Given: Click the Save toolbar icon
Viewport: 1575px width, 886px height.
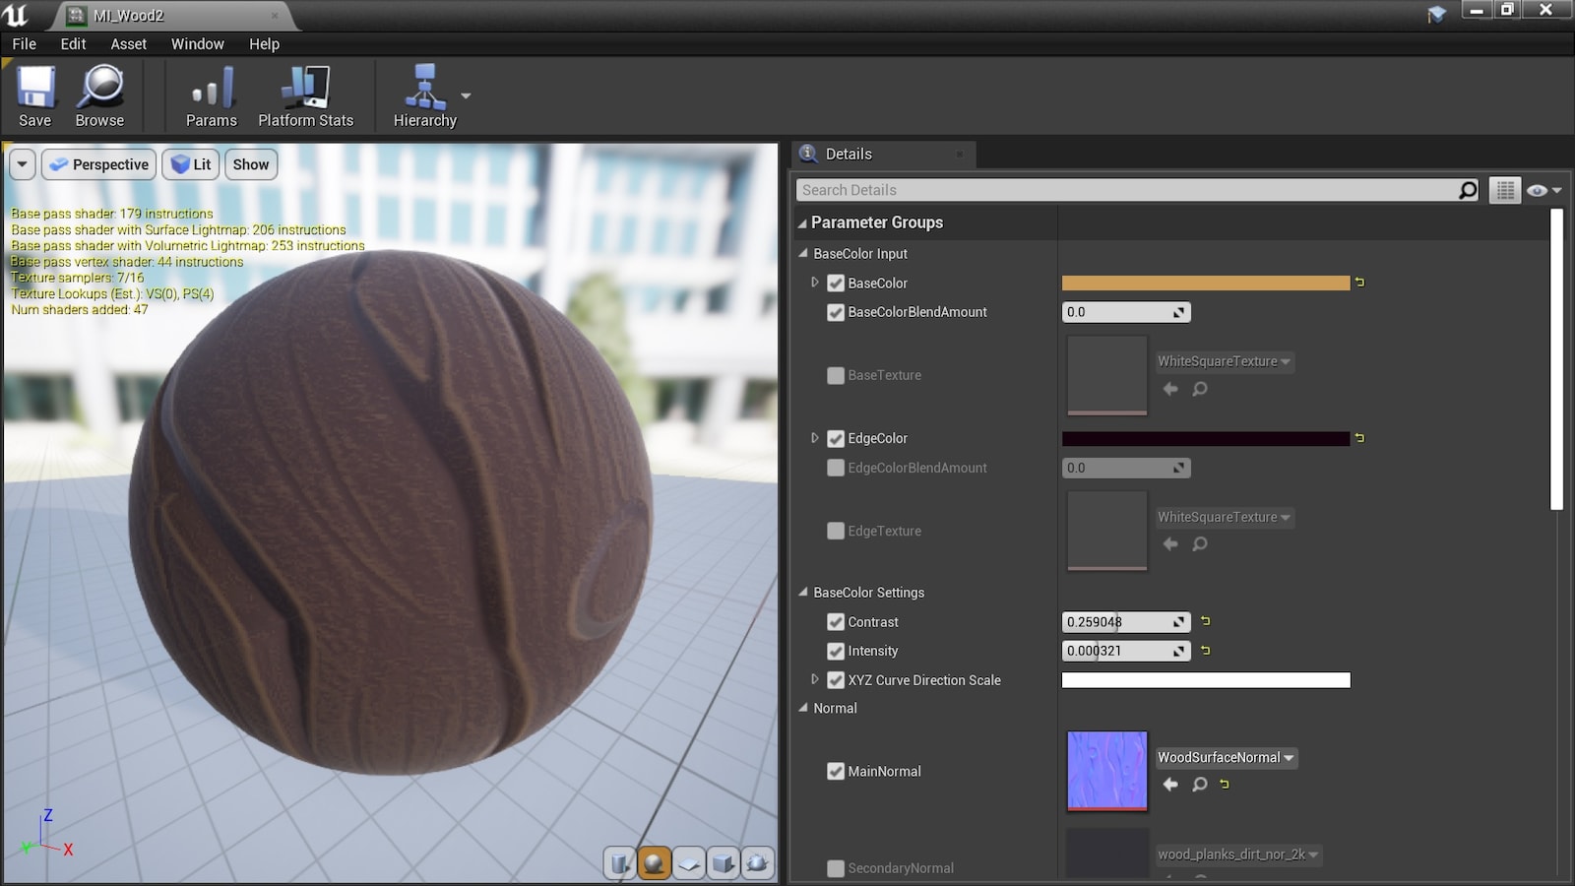Looking at the screenshot, I should (34, 94).
